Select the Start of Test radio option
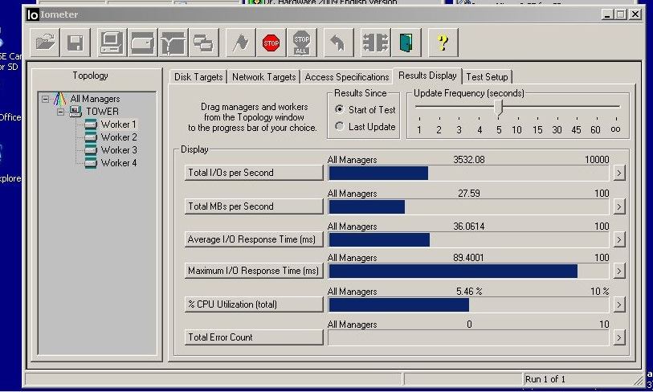Screen dimensions: 653x392 pos(340,109)
